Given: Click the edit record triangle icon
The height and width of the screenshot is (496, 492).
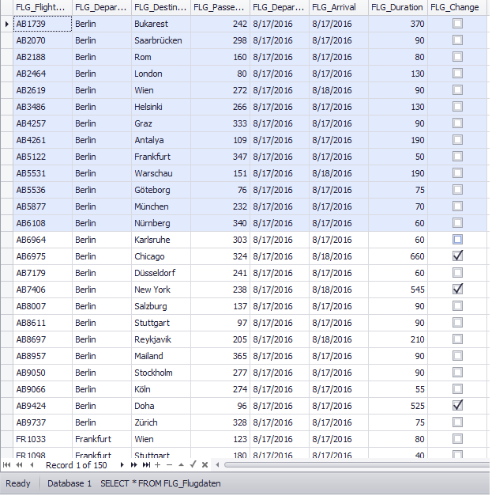Looking at the screenshot, I should click(x=181, y=465).
